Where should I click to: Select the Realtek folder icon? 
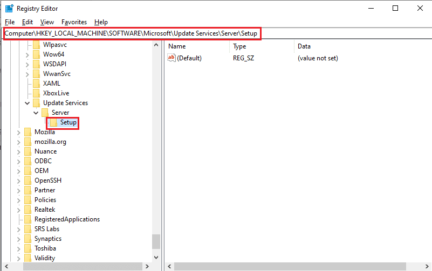[x=28, y=210]
